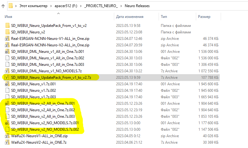Click the SD_WEBUI_Neuro_v2_All_in_One.7z.003 file icon
The width and height of the screenshot is (248, 148).
click(x=7, y=116)
